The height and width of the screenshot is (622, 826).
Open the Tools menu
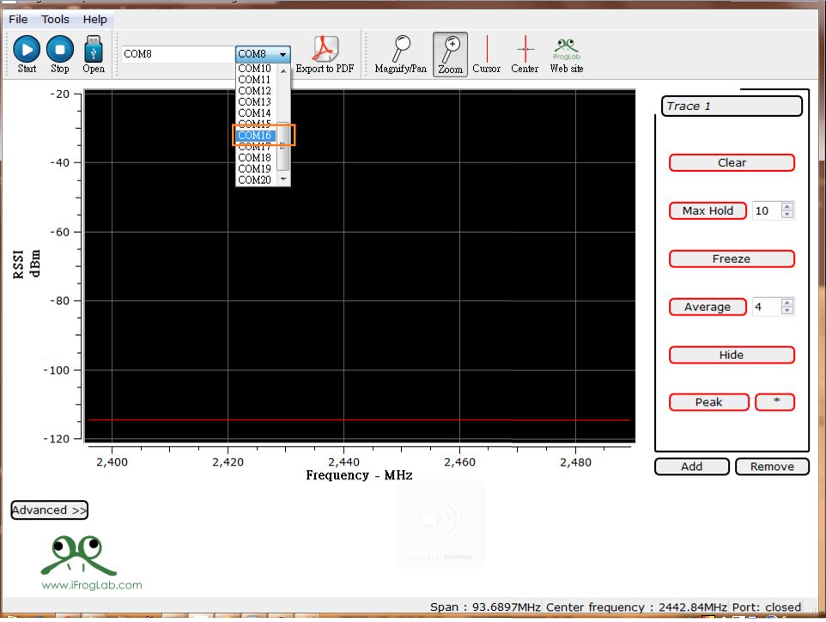coord(56,19)
